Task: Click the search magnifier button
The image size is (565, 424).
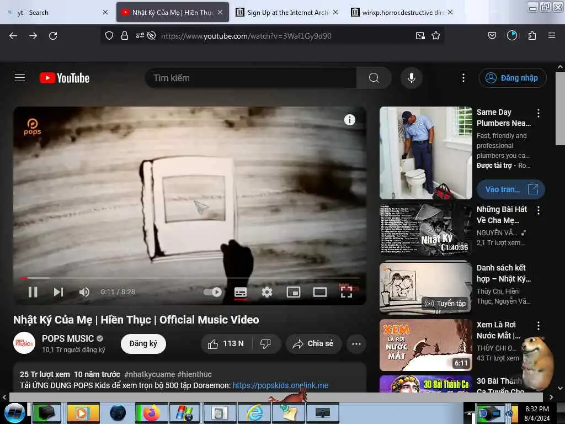Action: [x=374, y=78]
